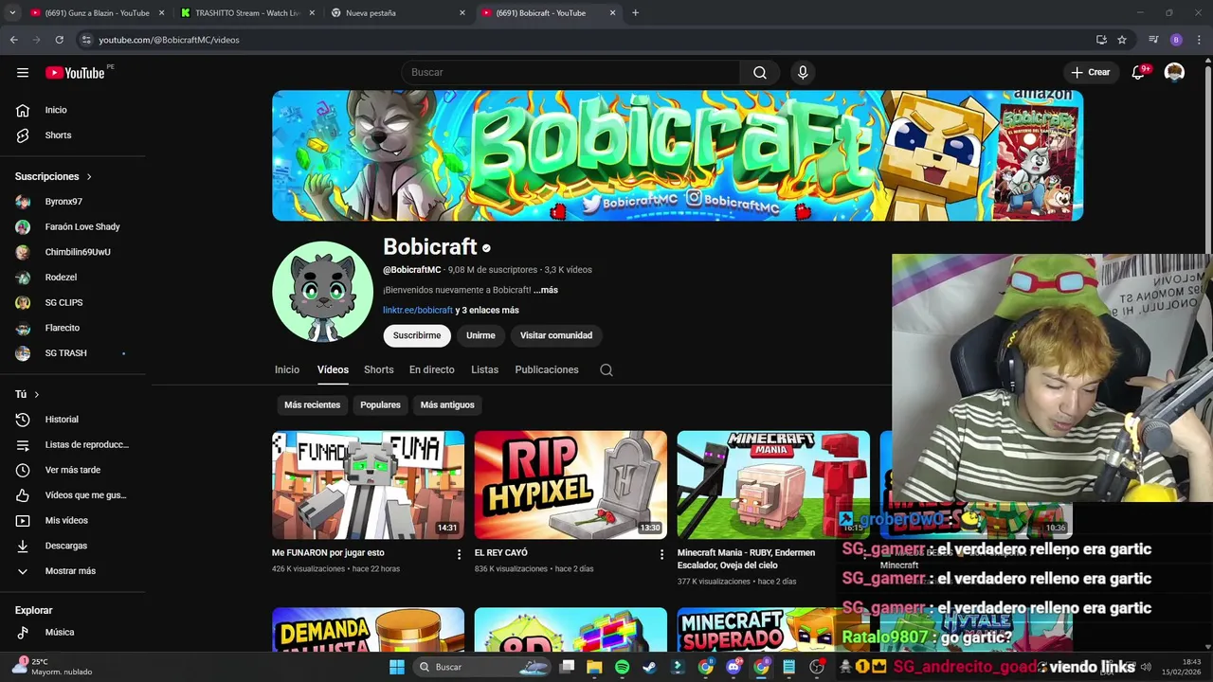
Task: Open 'Me FUNARON por jugar esto' thumbnail
Action: pos(369,485)
